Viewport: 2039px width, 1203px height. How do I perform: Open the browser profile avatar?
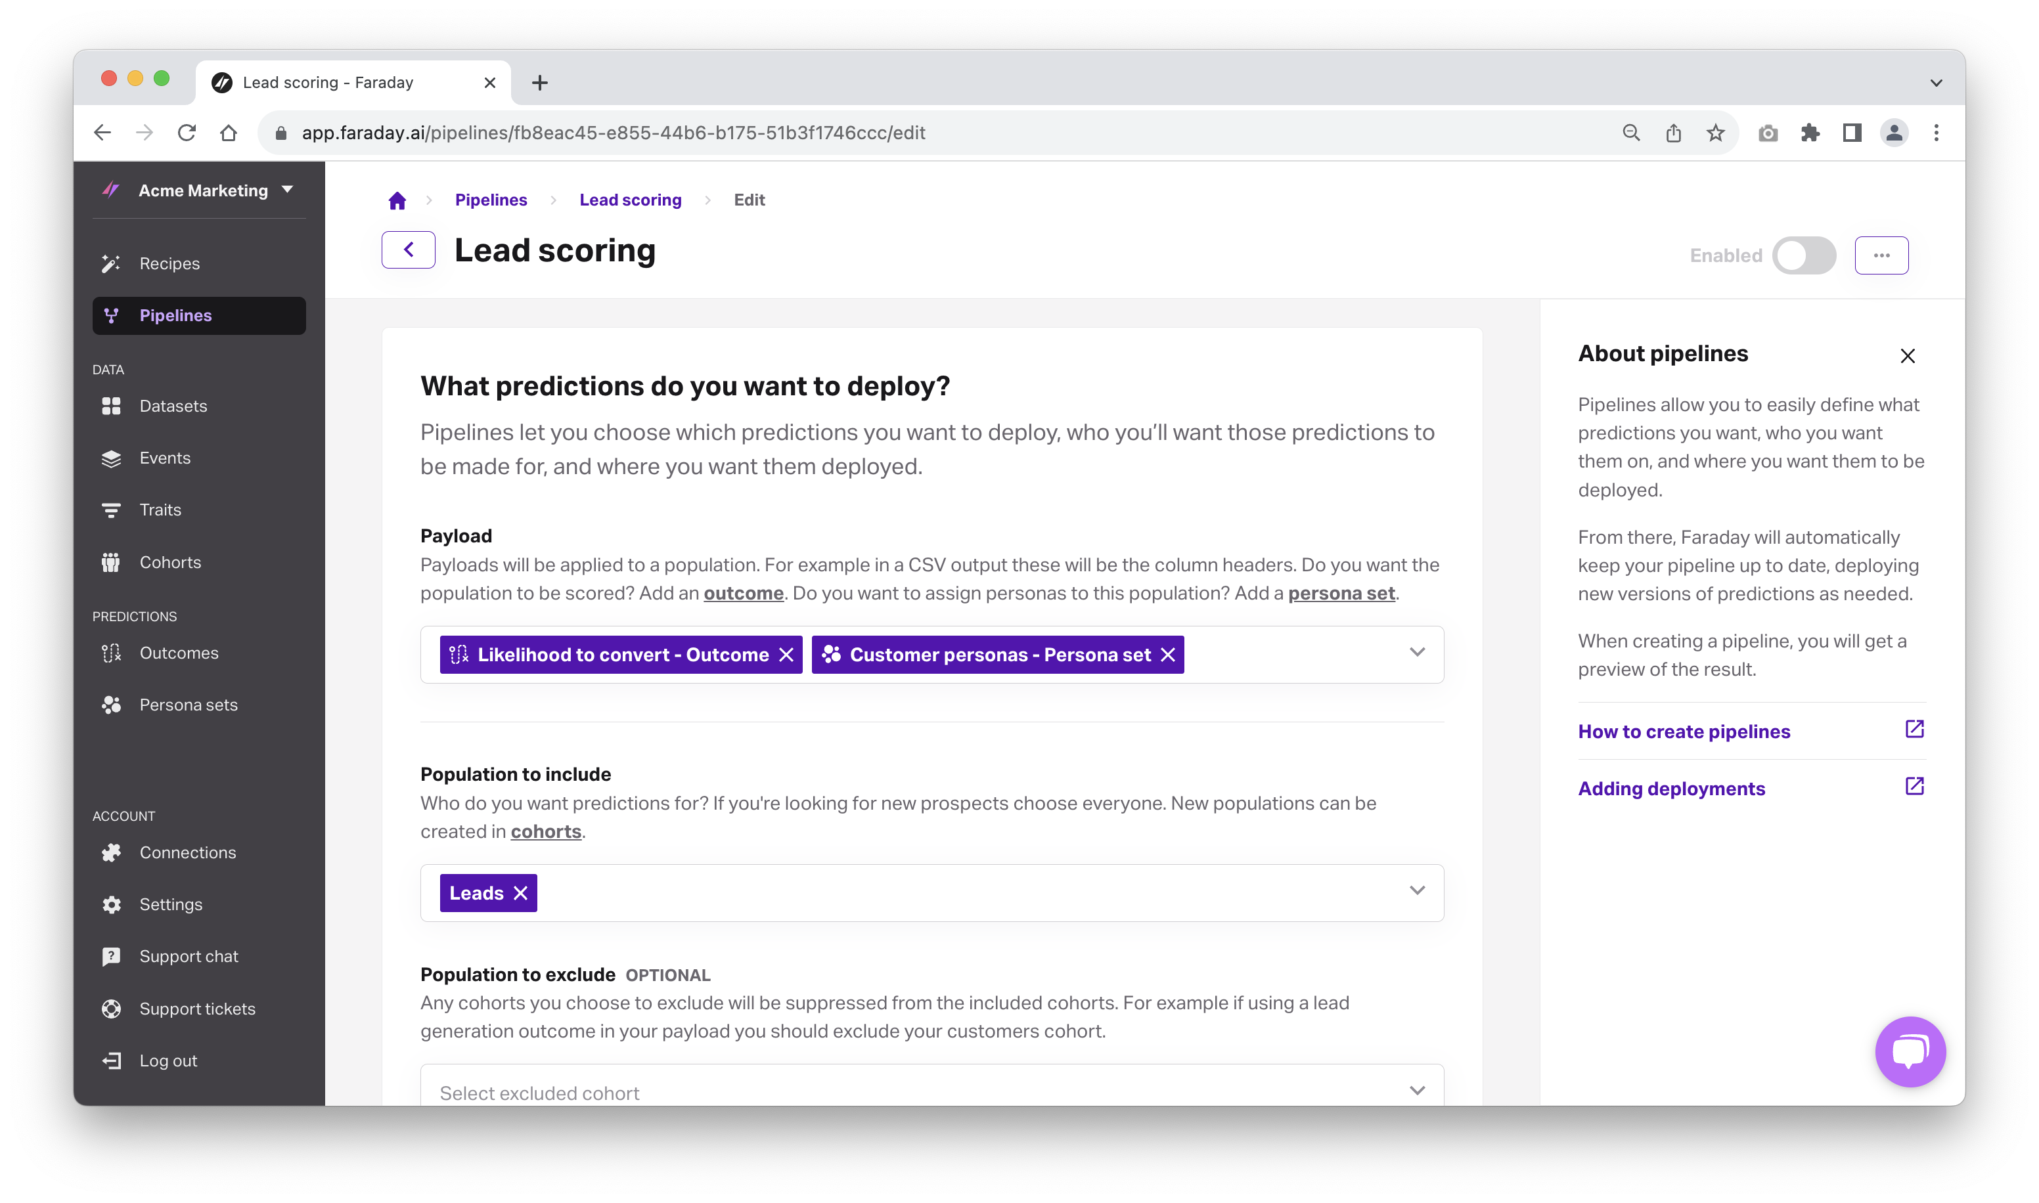1894,133
